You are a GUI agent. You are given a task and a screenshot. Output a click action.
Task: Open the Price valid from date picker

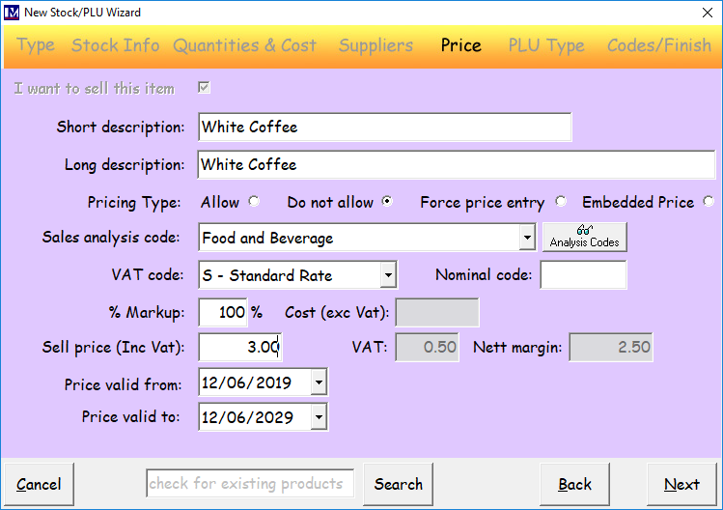click(x=319, y=382)
